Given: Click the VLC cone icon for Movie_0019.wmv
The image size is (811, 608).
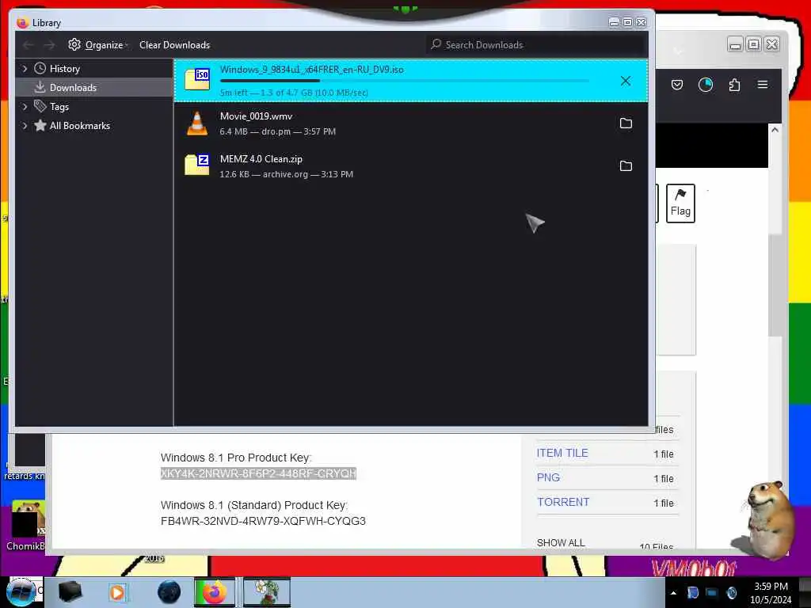Looking at the screenshot, I should coord(197,123).
